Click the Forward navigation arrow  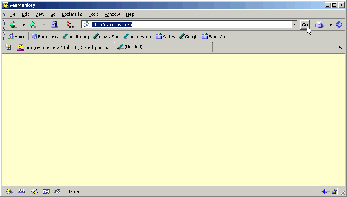[x=33, y=25]
